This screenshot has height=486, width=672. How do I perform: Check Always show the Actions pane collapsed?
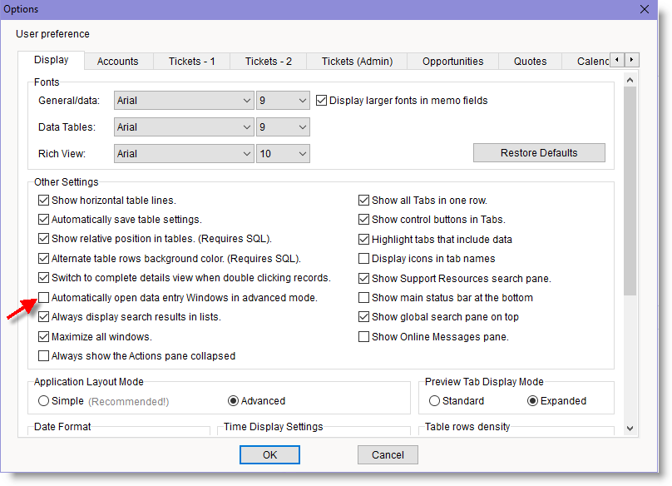pyautogui.click(x=44, y=356)
